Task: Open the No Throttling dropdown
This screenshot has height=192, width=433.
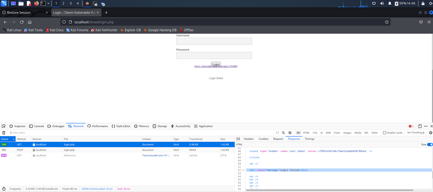Action: 416,133
